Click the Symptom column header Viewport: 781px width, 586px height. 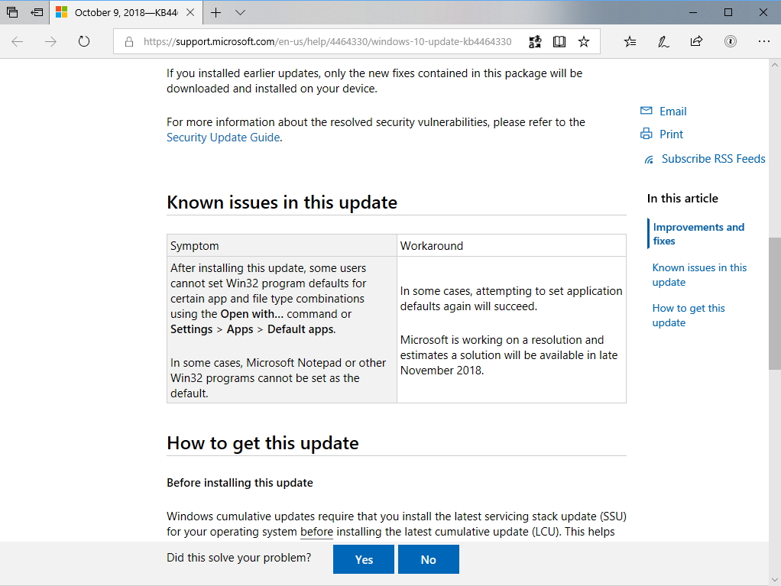(x=281, y=246)
